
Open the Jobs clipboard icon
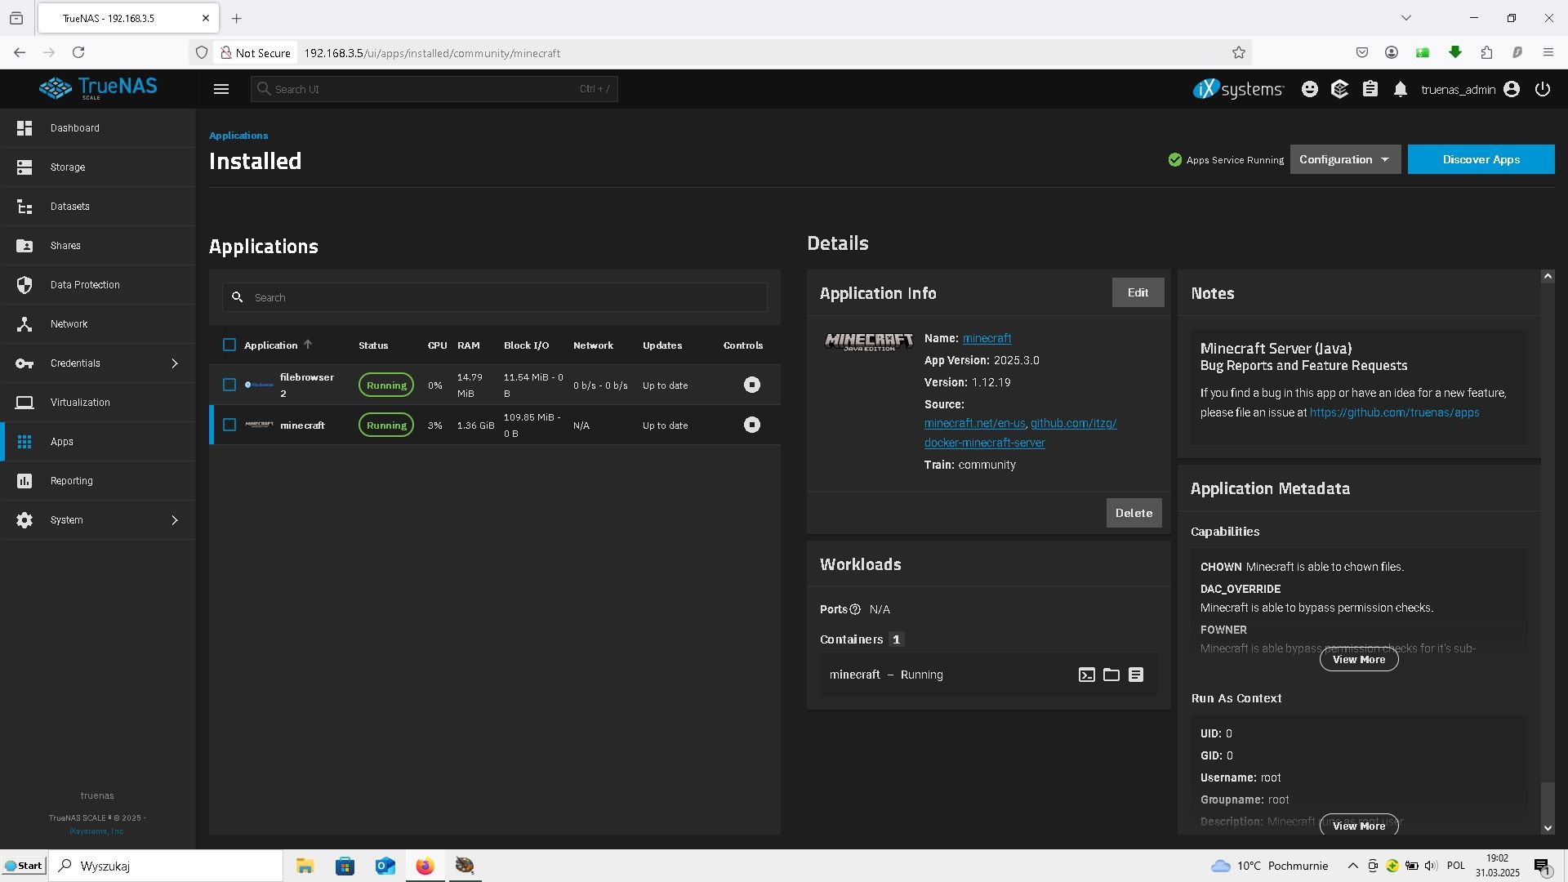1370,89
